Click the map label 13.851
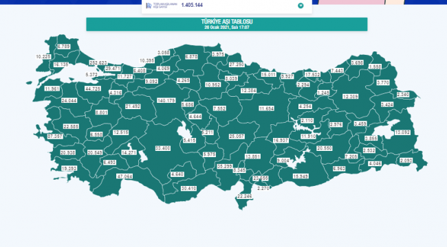The width and height of the screenshot is (447, 247). [252, 156]
